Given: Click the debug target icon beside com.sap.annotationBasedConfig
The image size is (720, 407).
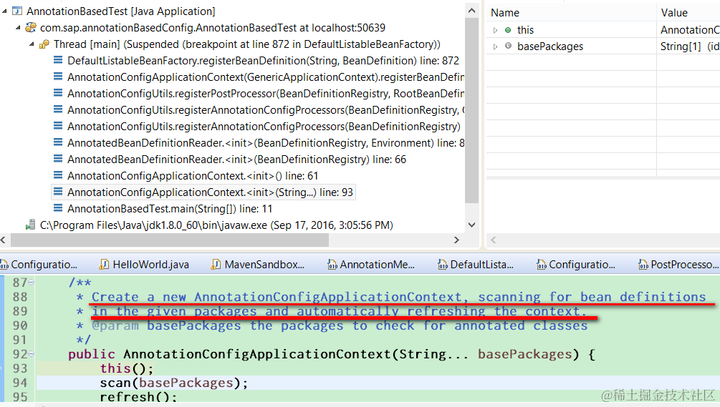Looking at the screenshot, I should coord(31,27).
